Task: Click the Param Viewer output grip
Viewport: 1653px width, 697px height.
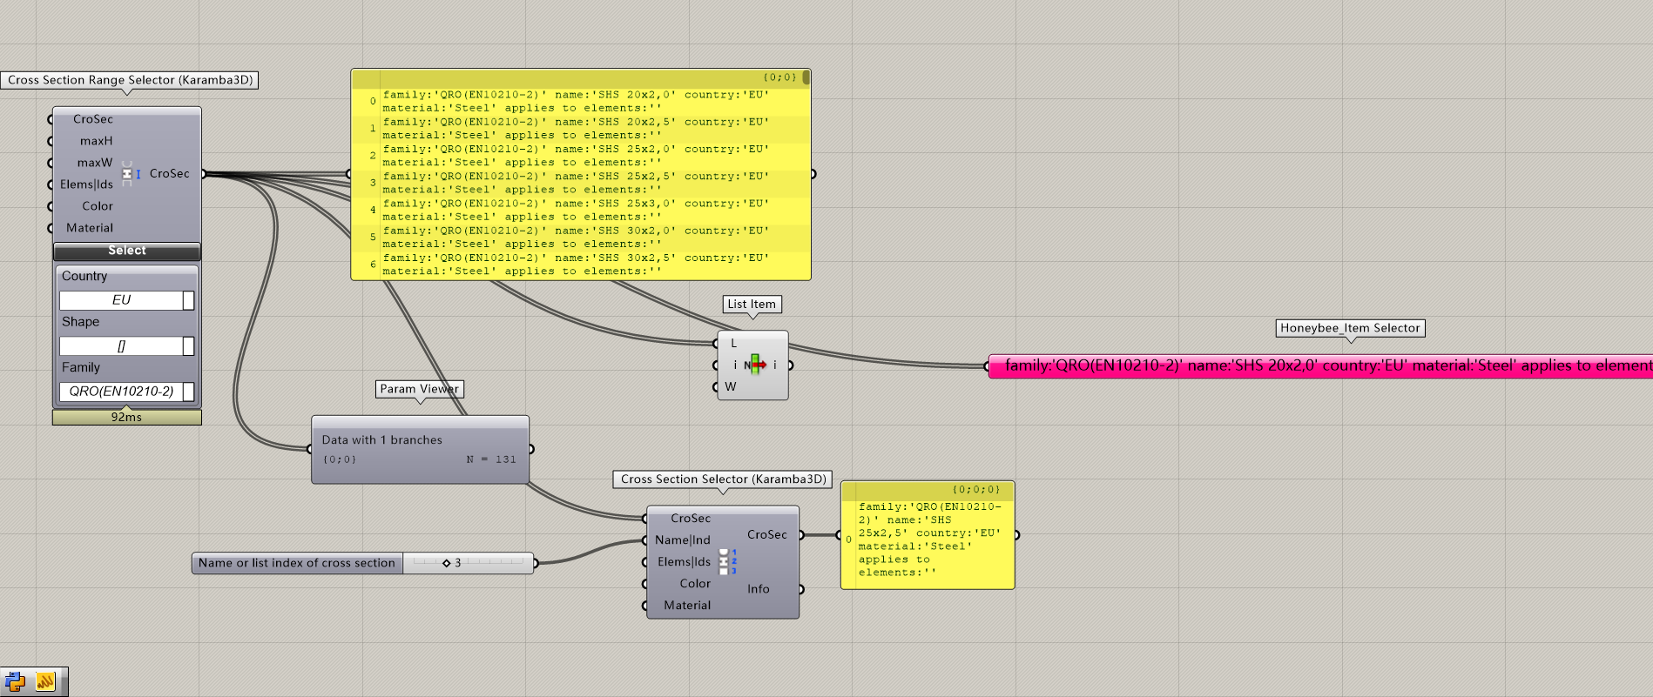Action: [x=530, y=449]
